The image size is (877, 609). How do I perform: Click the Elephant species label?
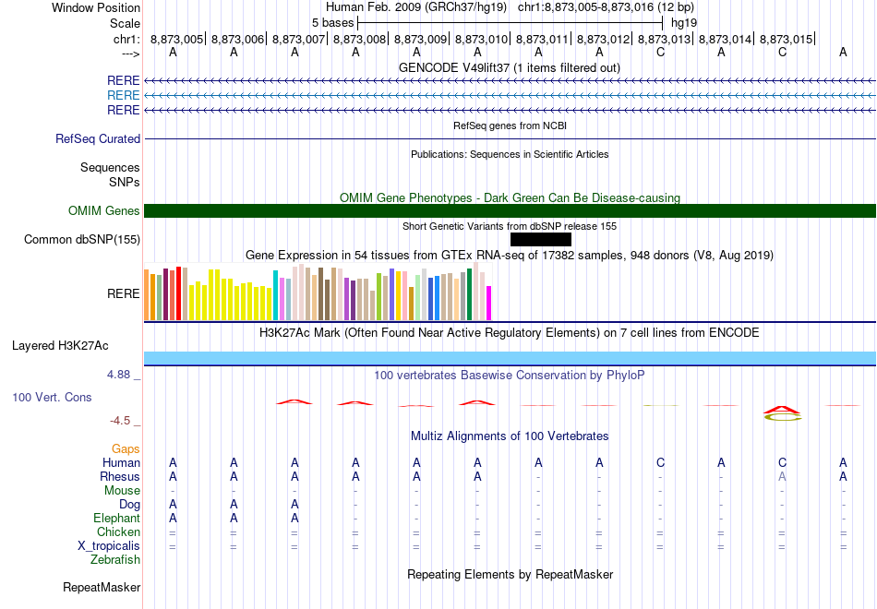tap(117, 518)
